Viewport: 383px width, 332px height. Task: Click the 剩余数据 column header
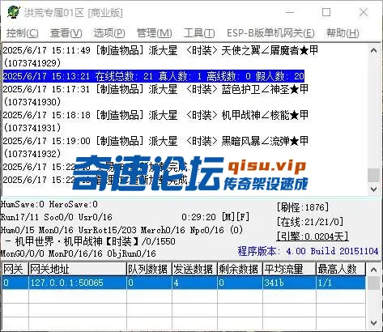point(240,269)
